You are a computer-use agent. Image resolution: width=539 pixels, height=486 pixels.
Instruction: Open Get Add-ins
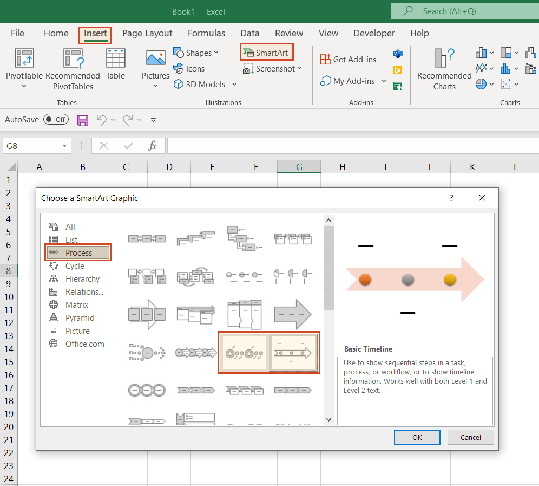pyautogui.click(x=349, y=59)
